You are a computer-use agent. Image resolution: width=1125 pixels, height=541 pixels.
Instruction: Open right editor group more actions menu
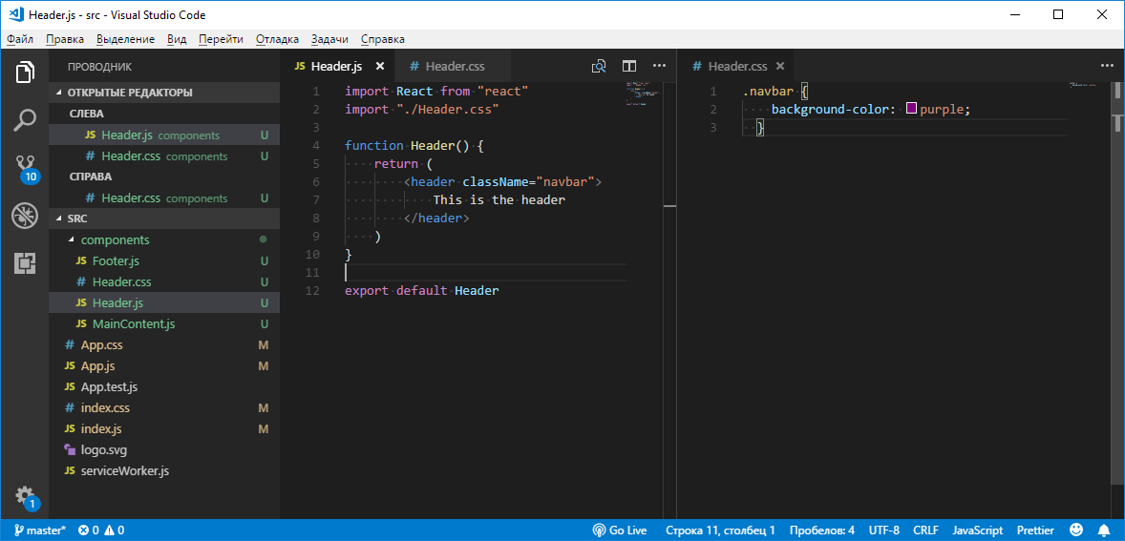(1108, 66)
